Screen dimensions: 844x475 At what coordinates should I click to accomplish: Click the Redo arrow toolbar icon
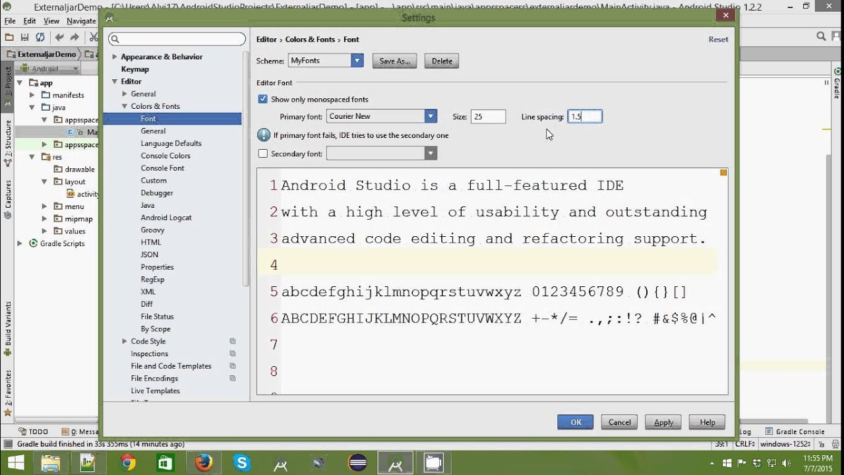click(75, 38)
